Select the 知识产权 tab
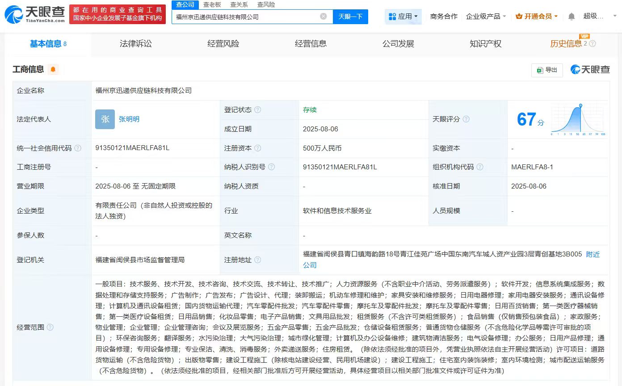Screen dimensions: 622x386 pos(486,44)
